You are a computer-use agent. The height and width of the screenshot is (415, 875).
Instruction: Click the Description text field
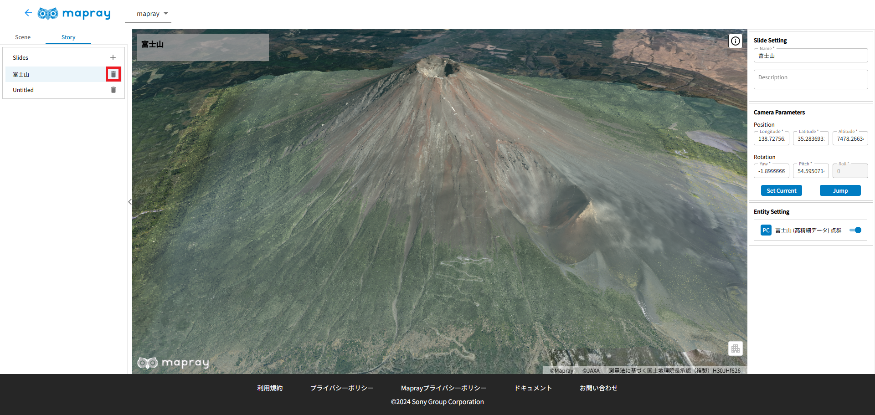tap(810, 80)
